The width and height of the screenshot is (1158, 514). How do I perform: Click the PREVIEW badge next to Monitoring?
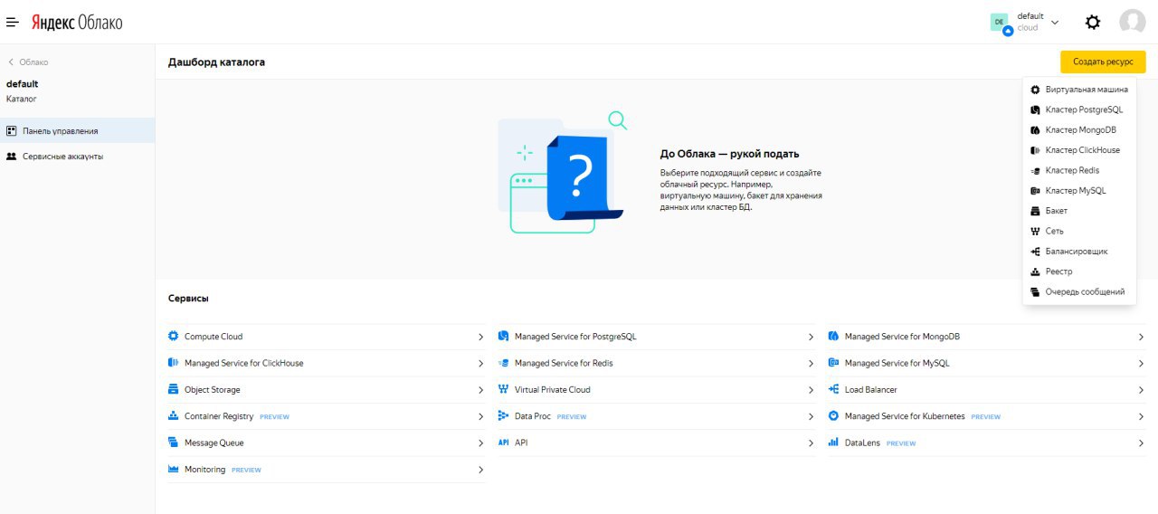(x=246, y=471)
